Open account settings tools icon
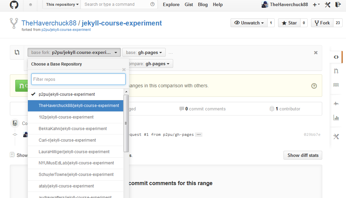The width and height of the screenshot is (346, 198). coord(327,5)
